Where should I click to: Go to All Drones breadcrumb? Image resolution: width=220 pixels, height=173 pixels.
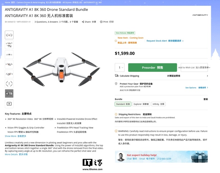(66, 2)
